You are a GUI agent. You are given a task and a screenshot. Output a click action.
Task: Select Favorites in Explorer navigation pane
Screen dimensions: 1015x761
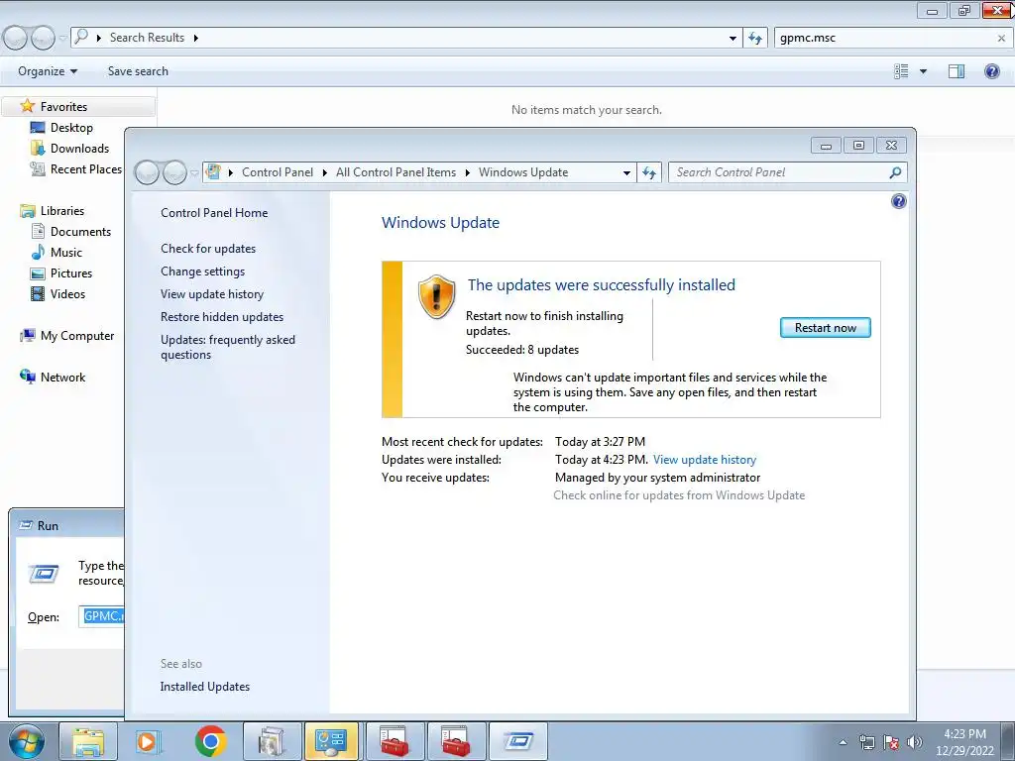(63, 107)
